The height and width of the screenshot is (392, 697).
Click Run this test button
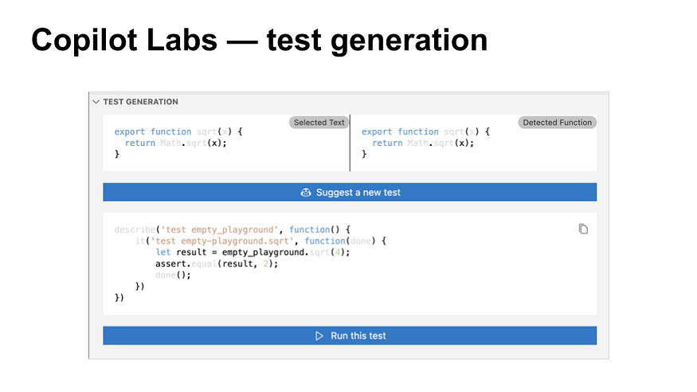(x=350, y=335)
